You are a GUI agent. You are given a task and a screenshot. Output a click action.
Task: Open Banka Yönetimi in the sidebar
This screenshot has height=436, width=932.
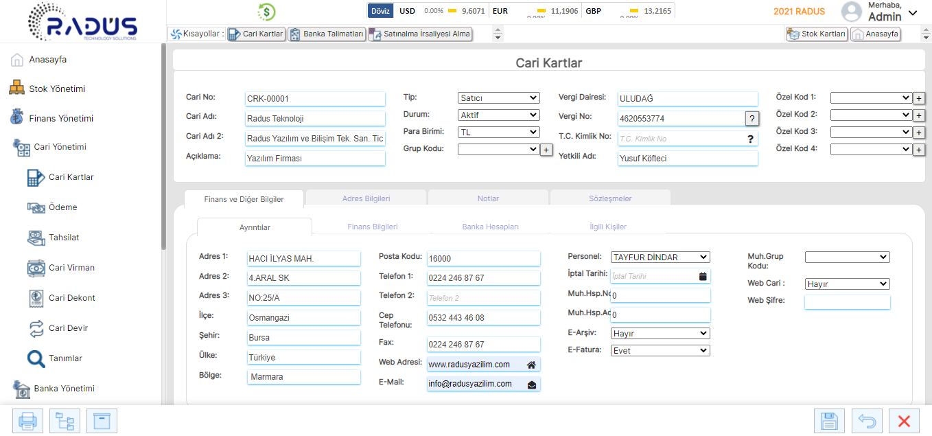click(x=55, y=389)
